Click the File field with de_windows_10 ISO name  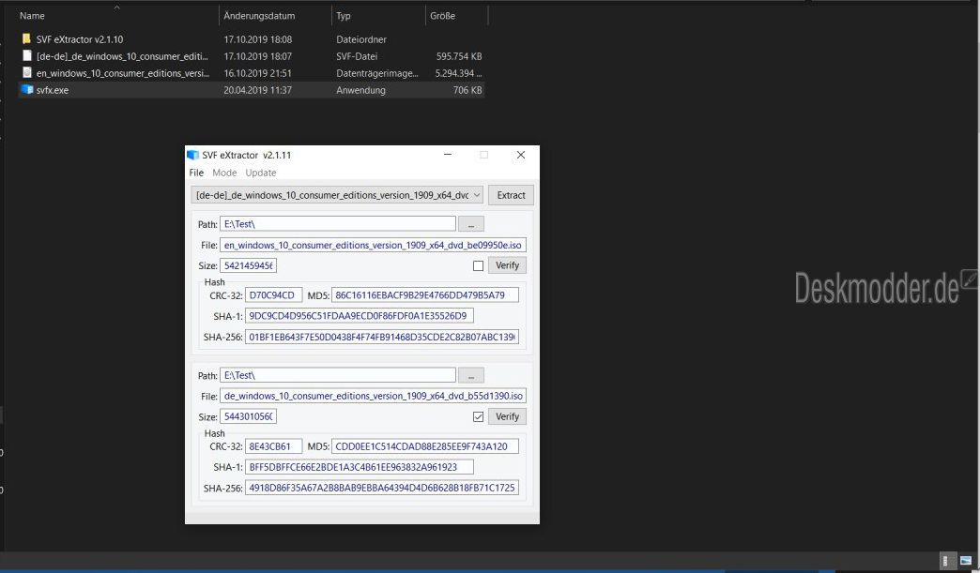click(373, 397)
